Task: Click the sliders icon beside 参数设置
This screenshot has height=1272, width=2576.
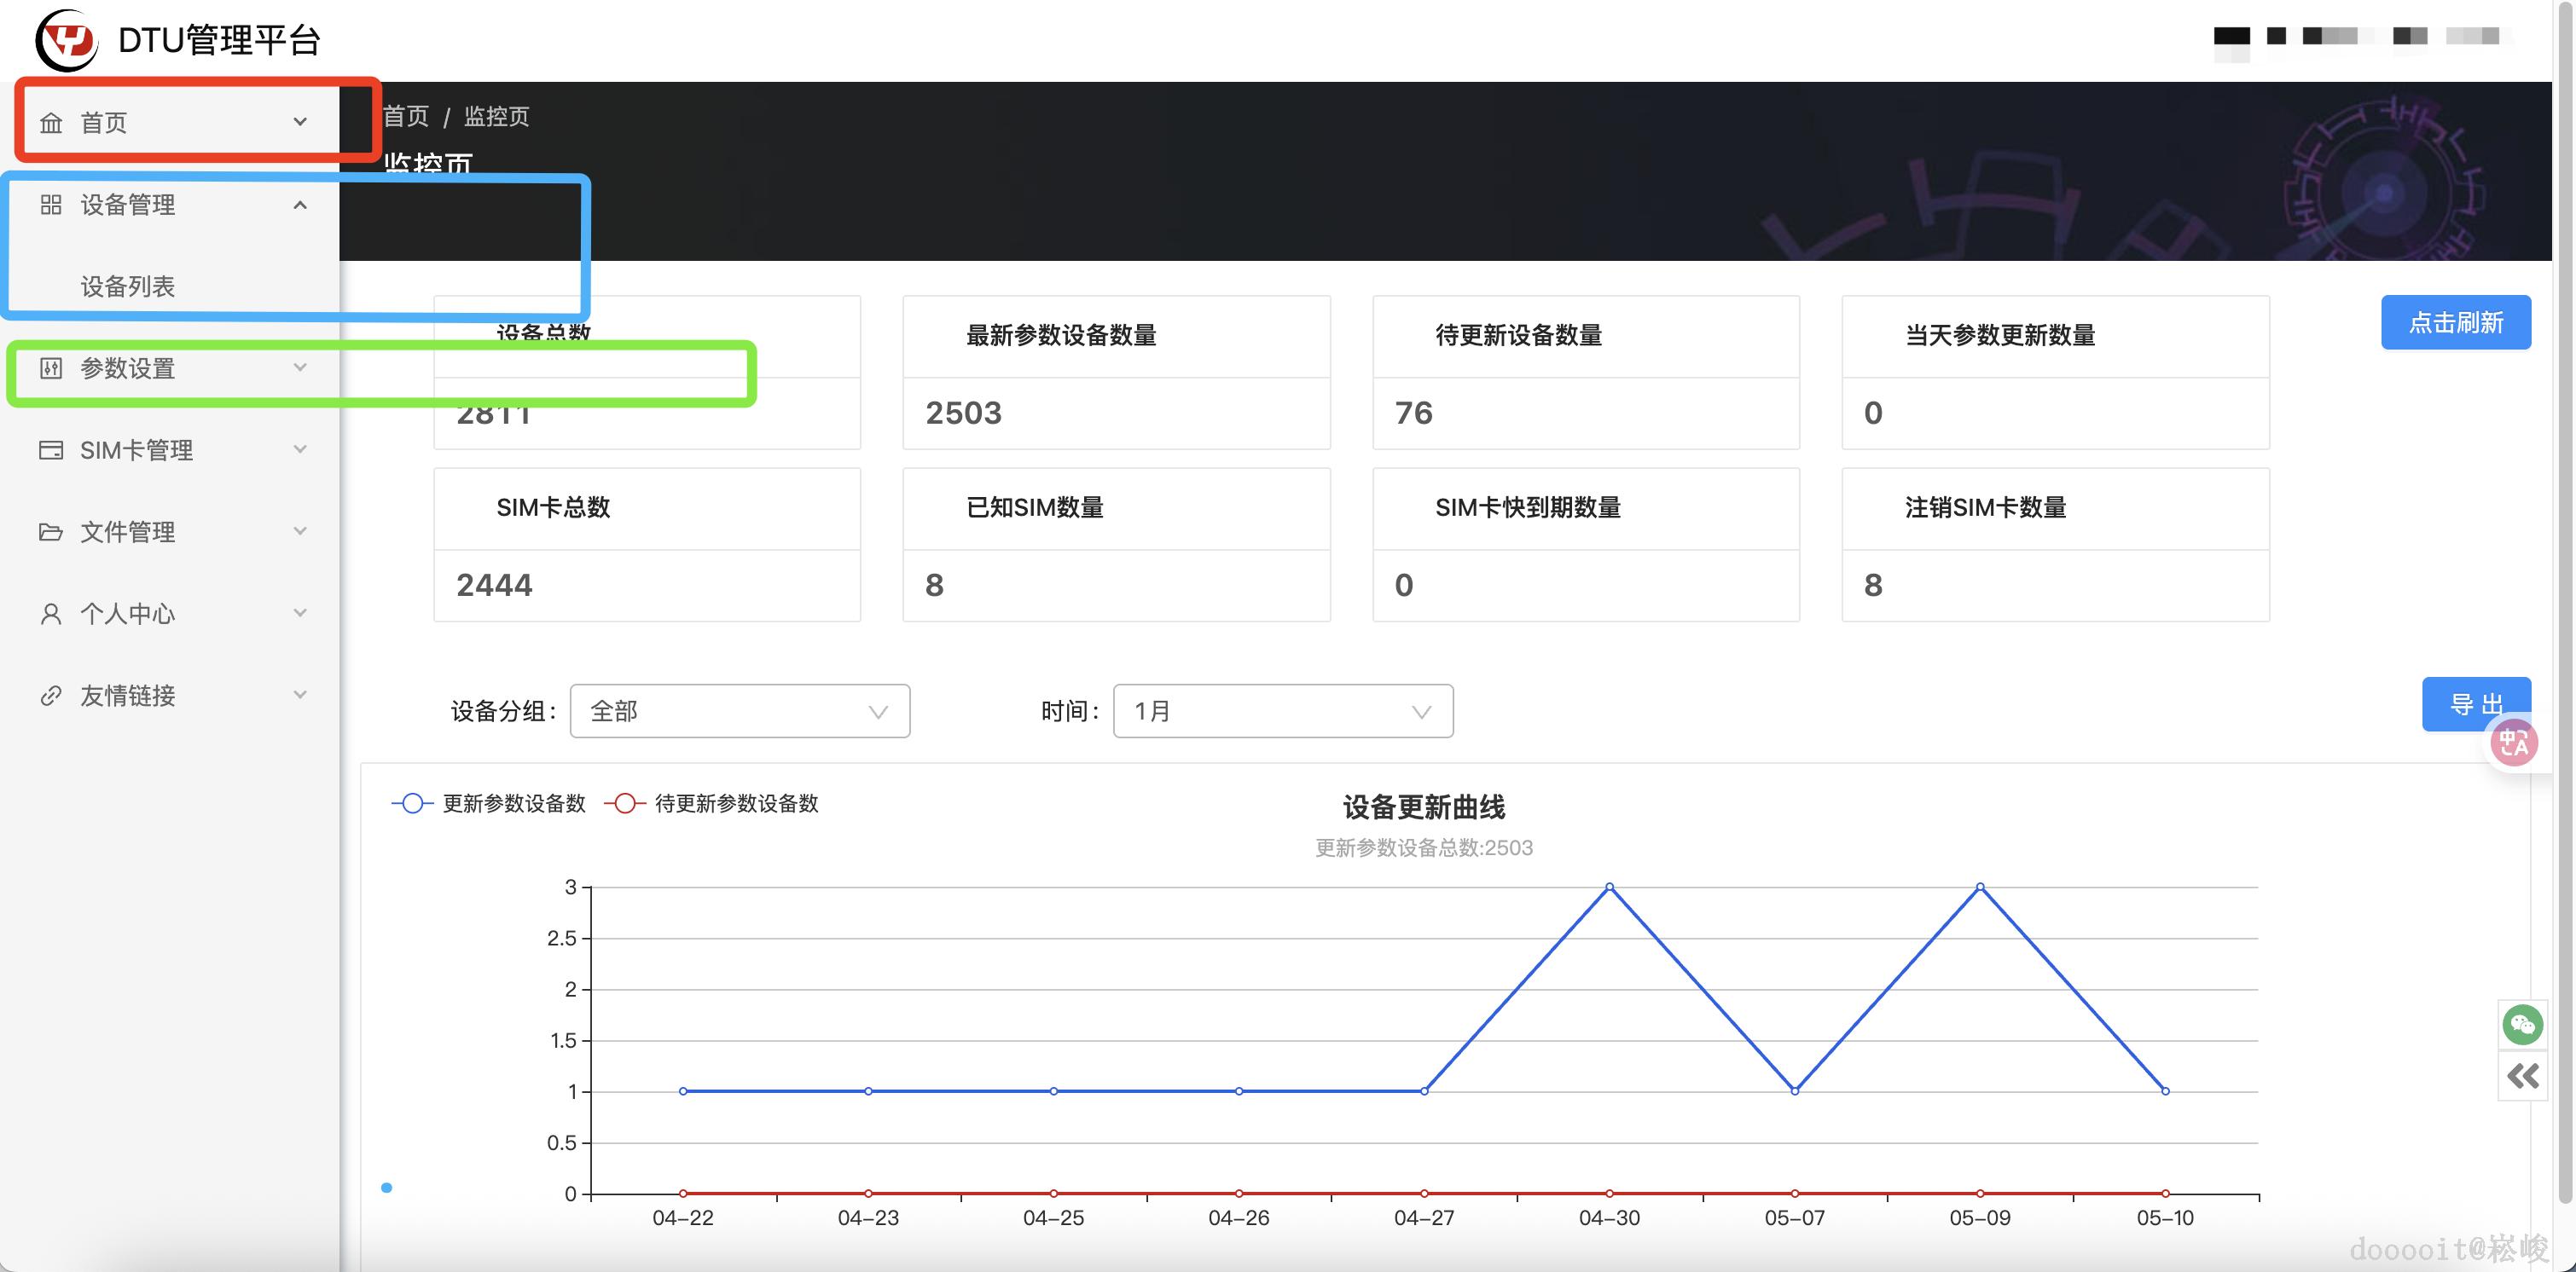Action: tap(50, 367)
